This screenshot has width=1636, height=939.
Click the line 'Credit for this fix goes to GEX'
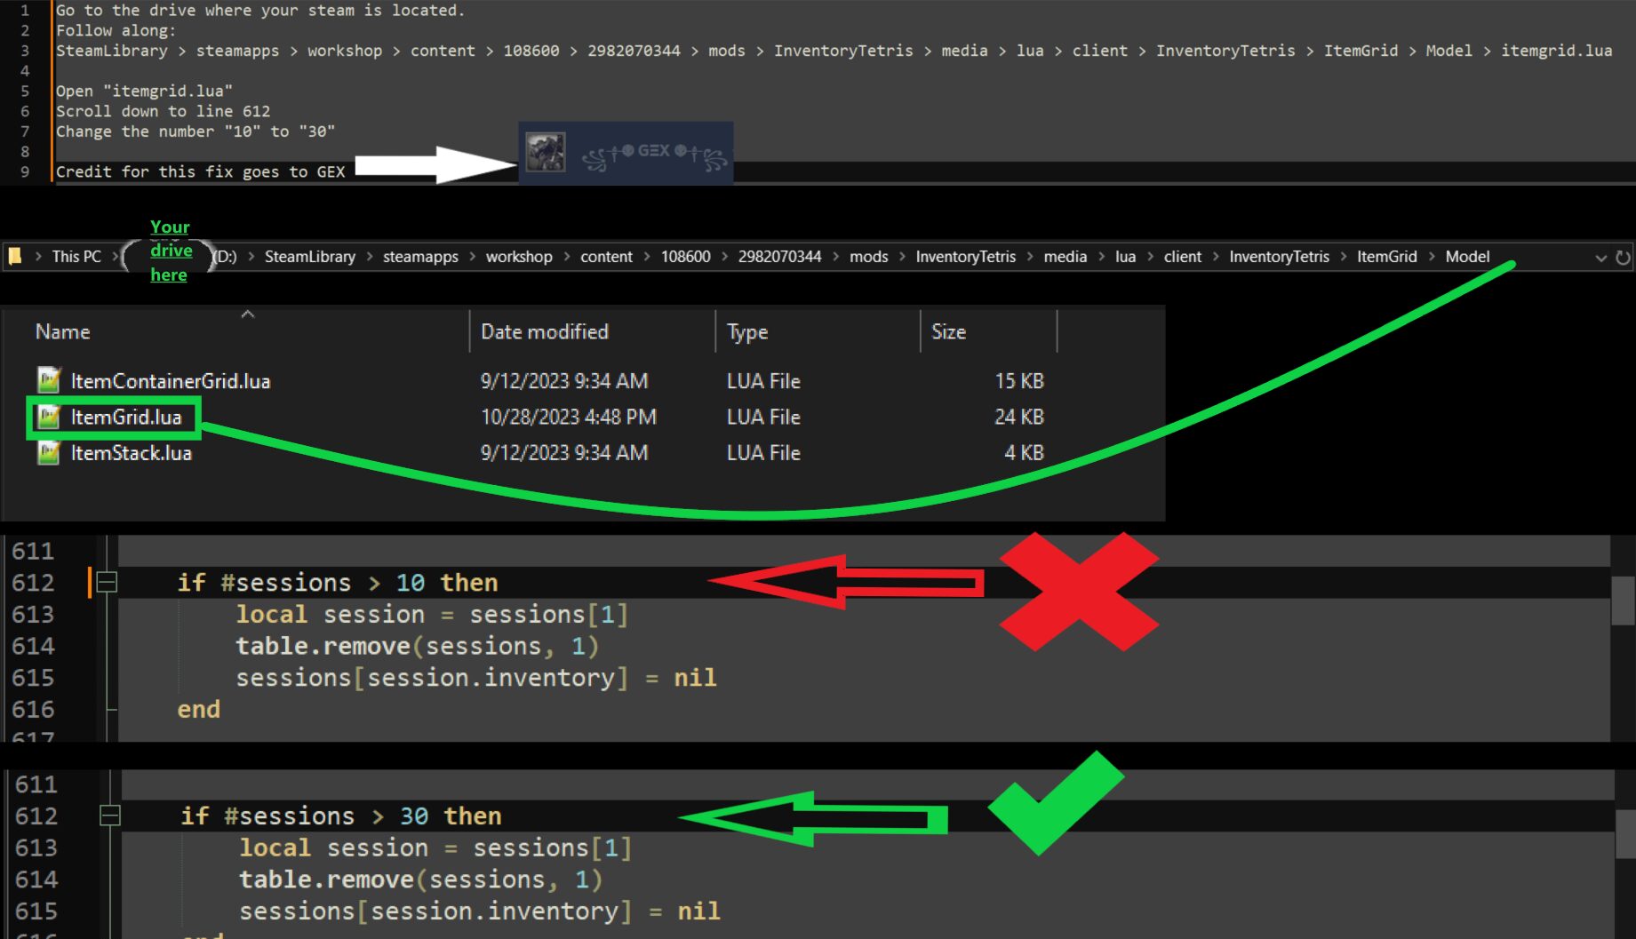(200, 171)
